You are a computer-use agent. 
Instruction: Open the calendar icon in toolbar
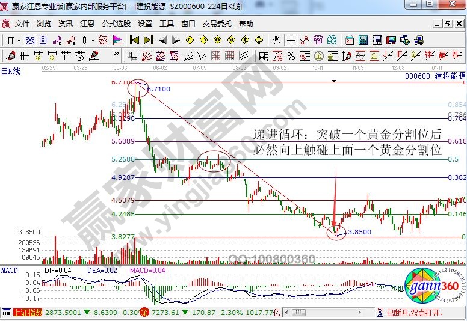[350, 40]
